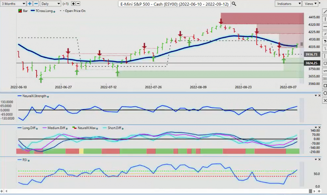Image resolution: width=327 pixels, height=195 pixels.
Task: Click the magnifier search icon beside symbol
Action: point(234,4)
